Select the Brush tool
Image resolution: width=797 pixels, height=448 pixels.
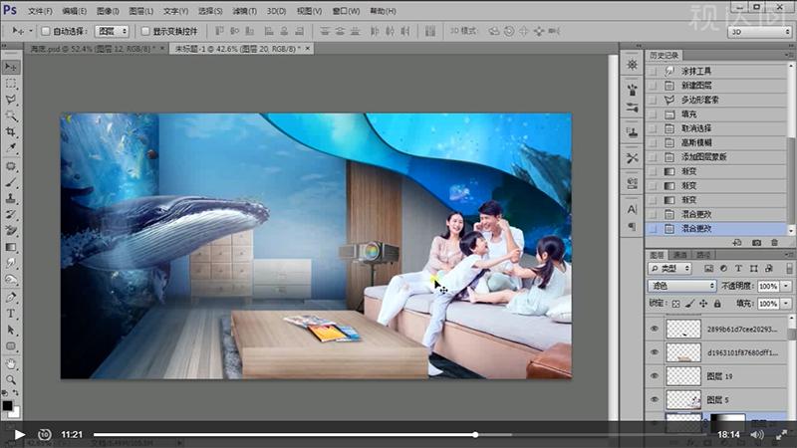point(11,183)
